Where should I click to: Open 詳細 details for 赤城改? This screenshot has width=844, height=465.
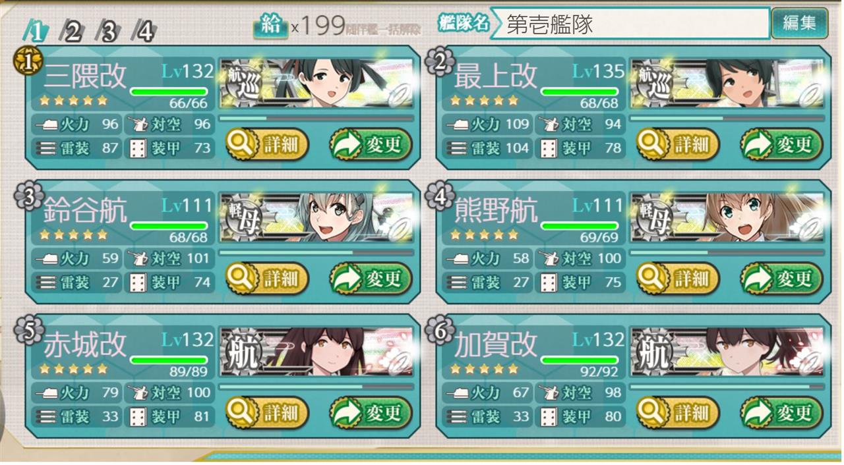coord(266,413)
